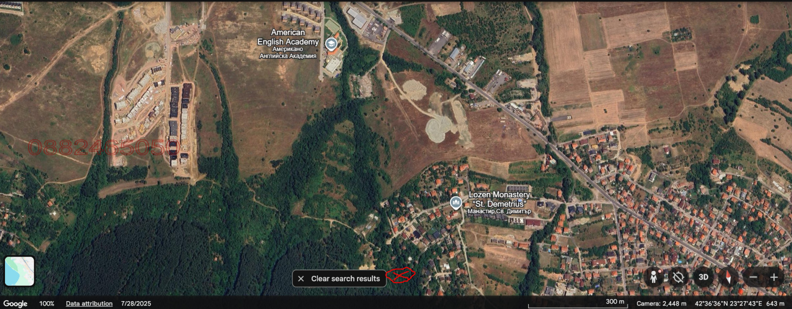
Task: Click the 300 m scale bar
Action: coord(577,304)
